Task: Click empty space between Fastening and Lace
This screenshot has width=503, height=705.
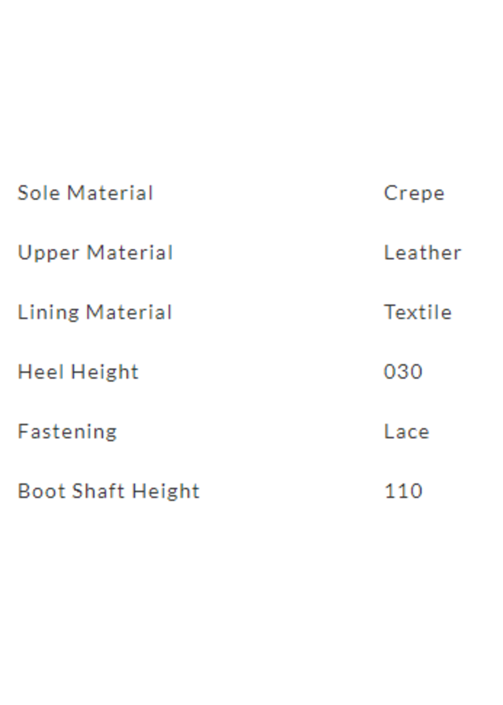Action: pos(248,431)
